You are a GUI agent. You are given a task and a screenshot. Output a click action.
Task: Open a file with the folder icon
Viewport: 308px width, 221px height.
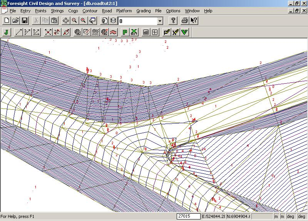coord(16,20)
